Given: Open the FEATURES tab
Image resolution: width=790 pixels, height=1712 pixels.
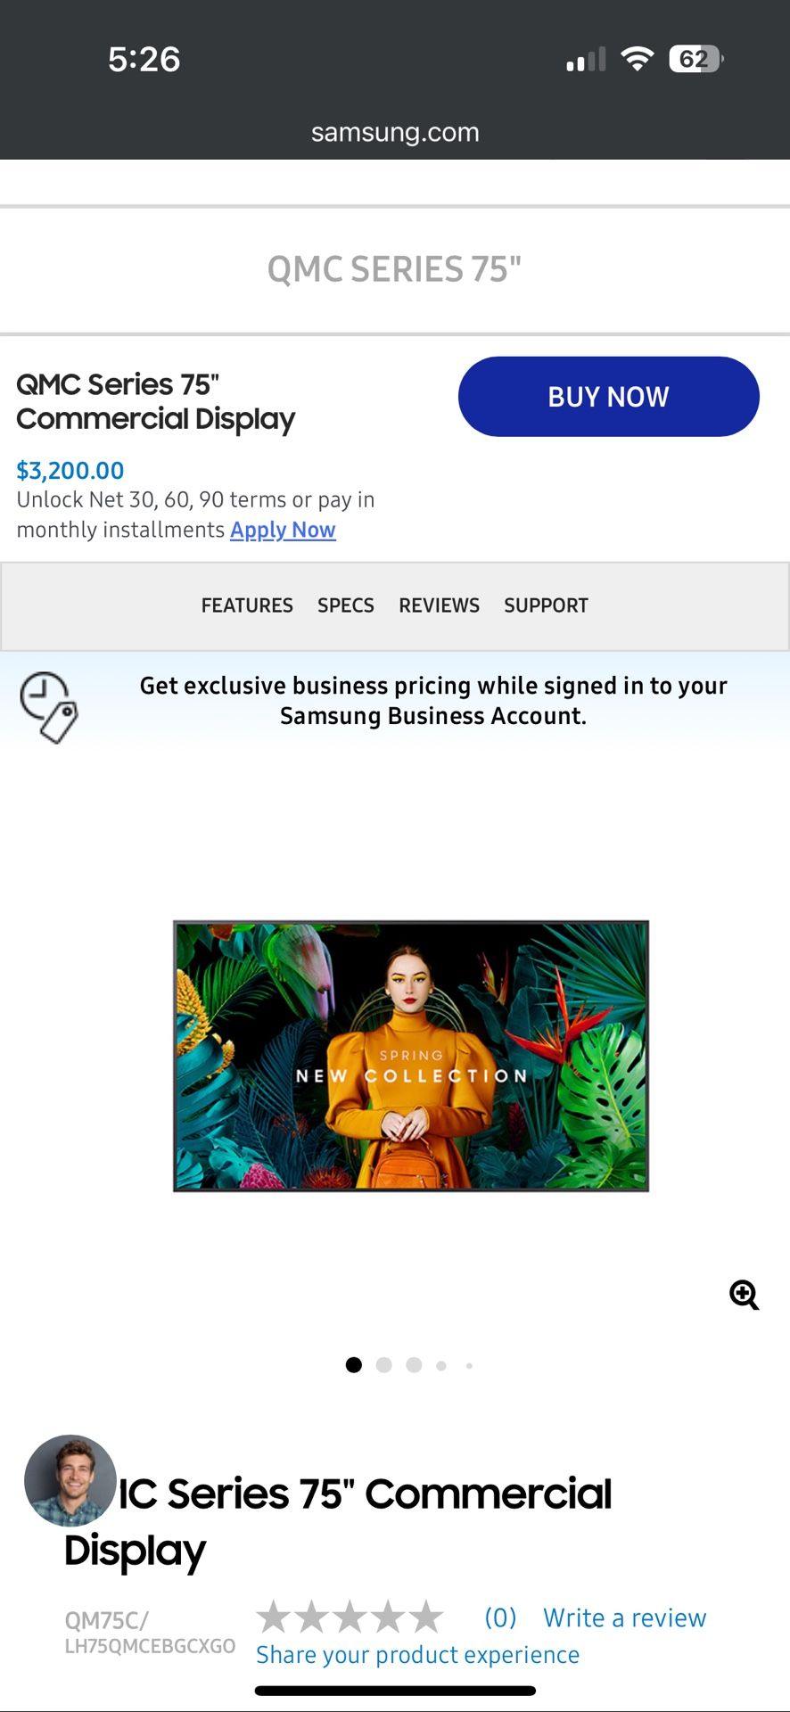Looking at the screenshot, I should pyautogui.click(x=247, y=605).
